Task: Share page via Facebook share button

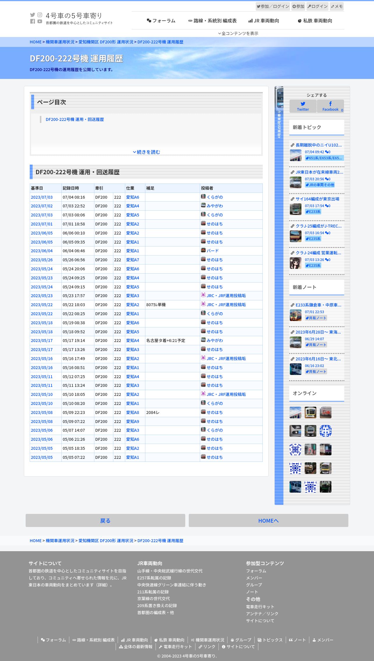Action: 330,106
